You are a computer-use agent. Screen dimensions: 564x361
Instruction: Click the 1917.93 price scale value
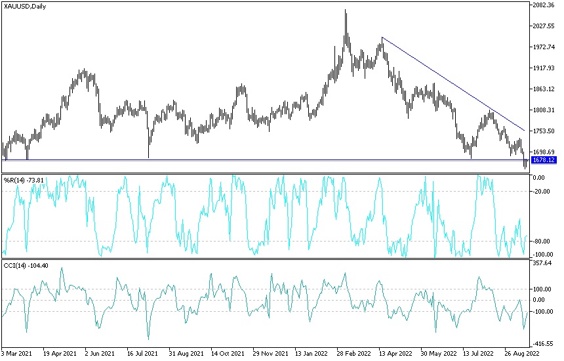[x=544, y=68]
